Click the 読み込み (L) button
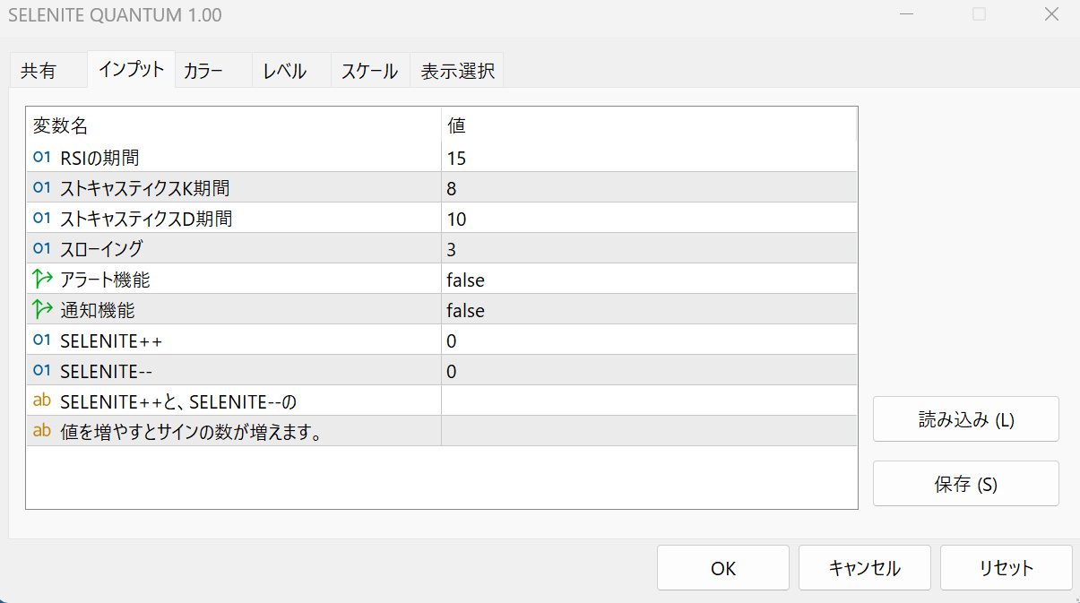Viewport: 1080px width, 603px height. (x=965, y=419)
